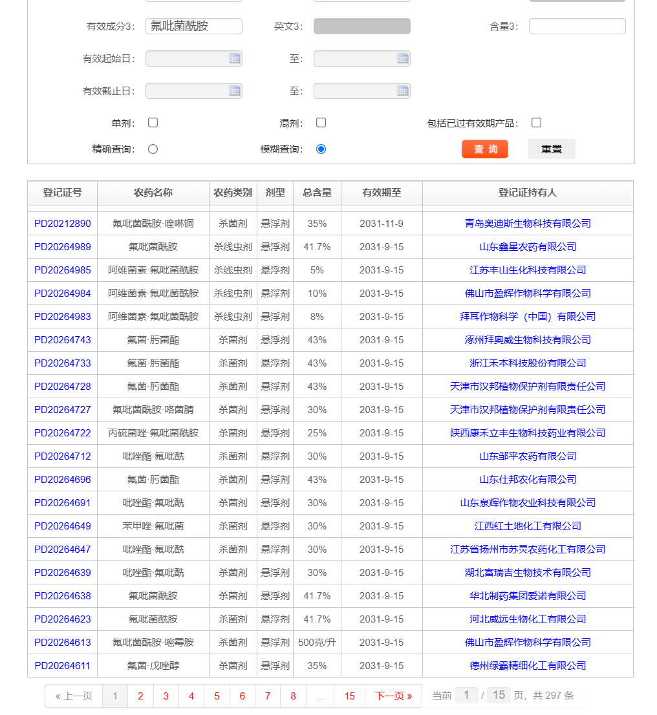Viewport: 657px width, 715px height.
Task: Click the current page number box
Action: [466, 695]
